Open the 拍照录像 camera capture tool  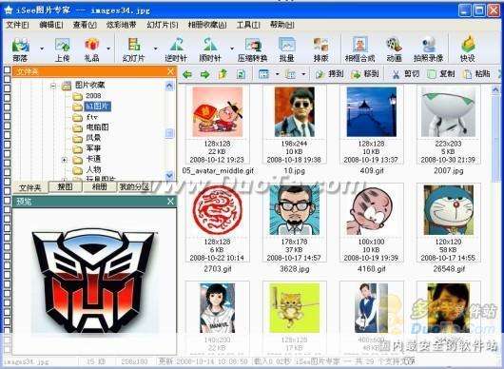(429, 49)
